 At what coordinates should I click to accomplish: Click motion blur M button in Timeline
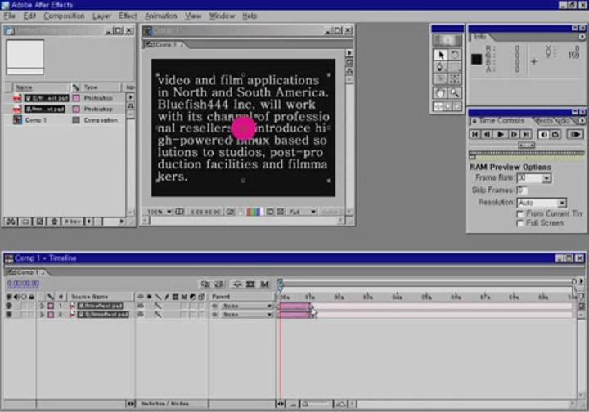point(264,284)
